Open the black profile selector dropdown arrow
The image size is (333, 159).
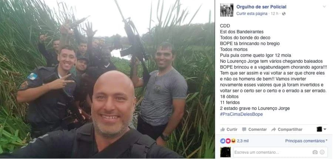(325, 129)
